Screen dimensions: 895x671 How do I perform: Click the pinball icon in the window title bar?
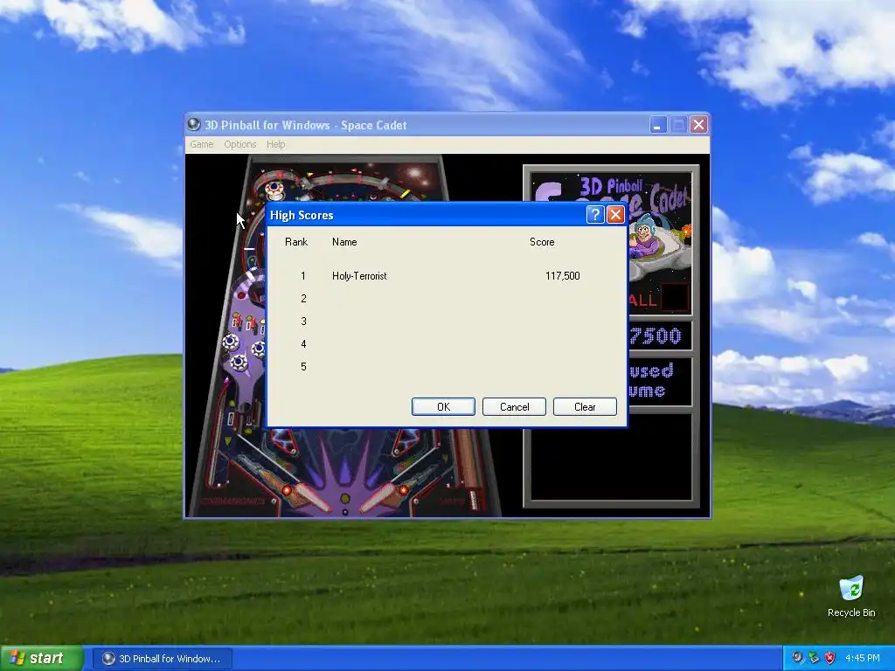[x=194, y=124]
